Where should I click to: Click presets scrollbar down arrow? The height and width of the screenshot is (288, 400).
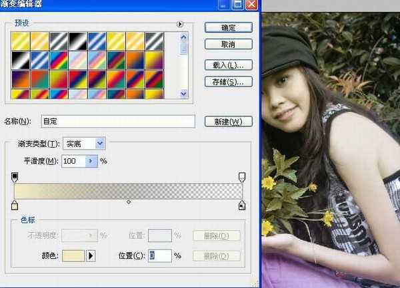coord(184,94)
